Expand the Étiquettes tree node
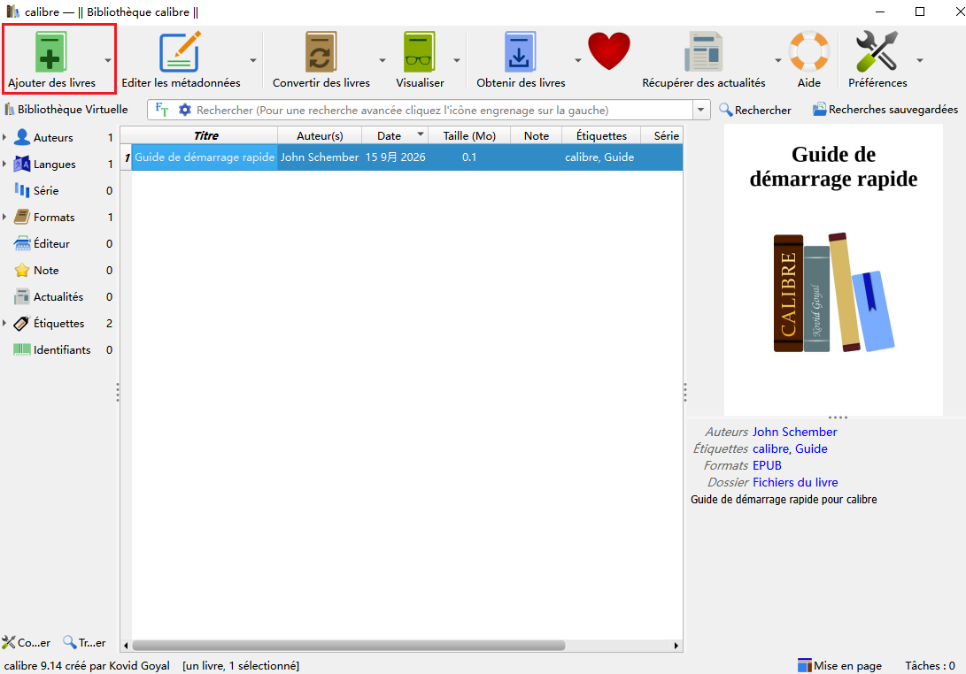 pos(5,323)
